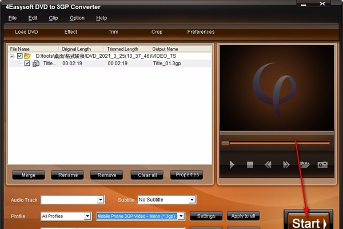Click the Original Length column header
The width and height of the screenshot is (343, 229).
coord(81,49)
